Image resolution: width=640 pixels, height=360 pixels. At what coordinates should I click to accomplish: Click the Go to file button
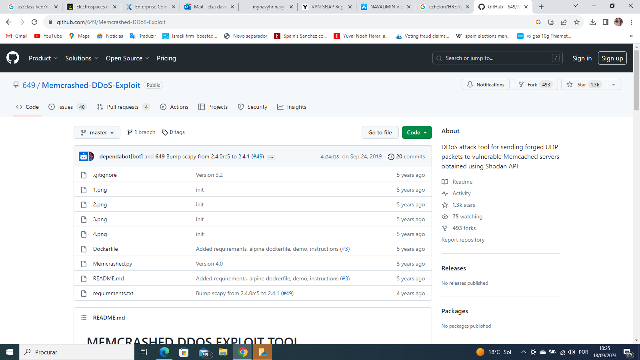[x=380, y=132]
